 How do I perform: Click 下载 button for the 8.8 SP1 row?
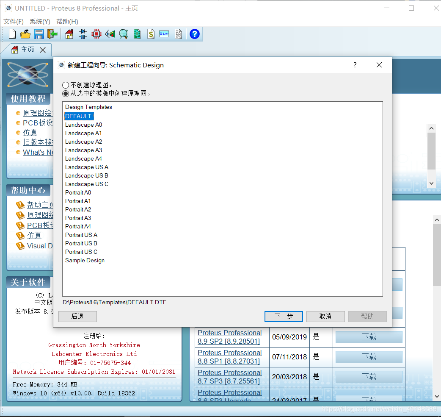point(369,357)
